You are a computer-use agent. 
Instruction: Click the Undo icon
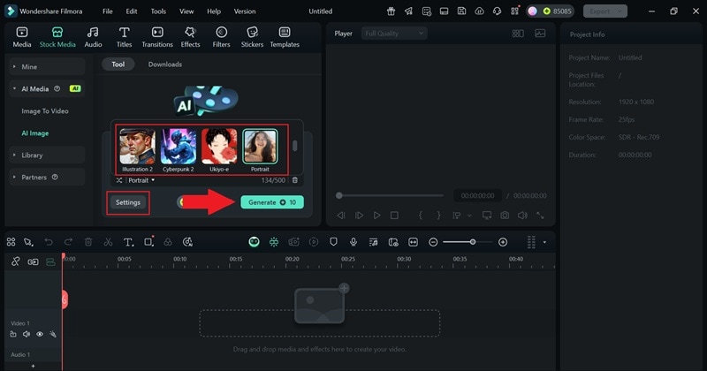[49, 242]
